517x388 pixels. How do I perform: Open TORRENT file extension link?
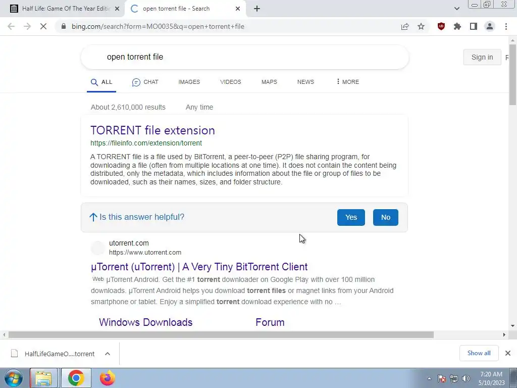coord(152,130)
